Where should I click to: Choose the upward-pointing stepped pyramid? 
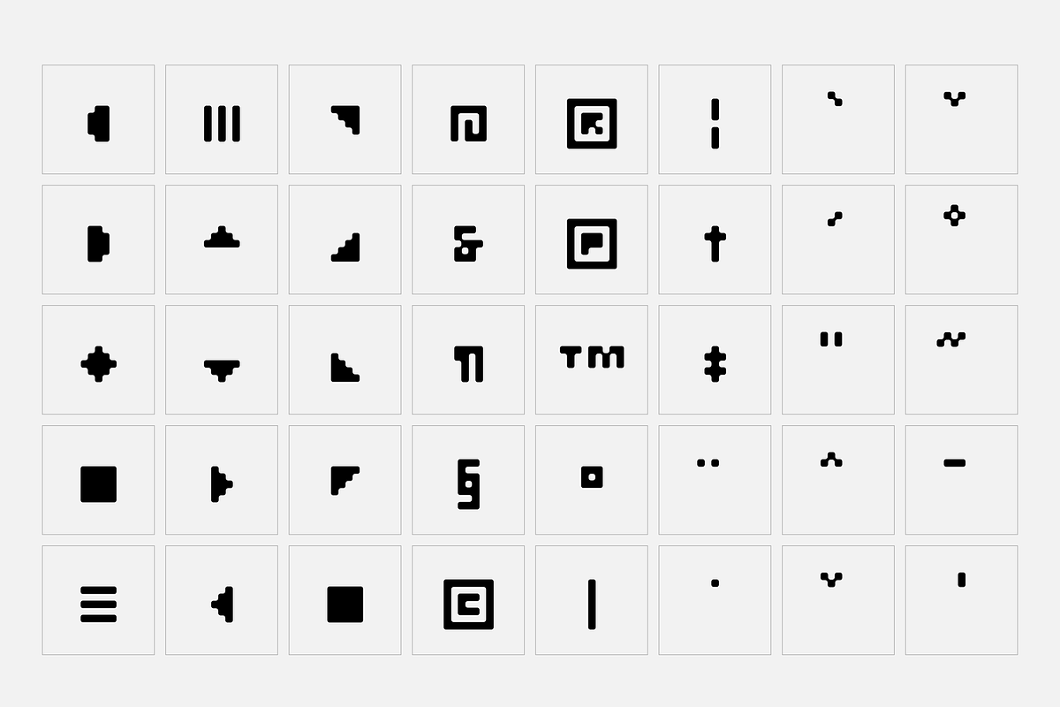(x=222, y=237)
